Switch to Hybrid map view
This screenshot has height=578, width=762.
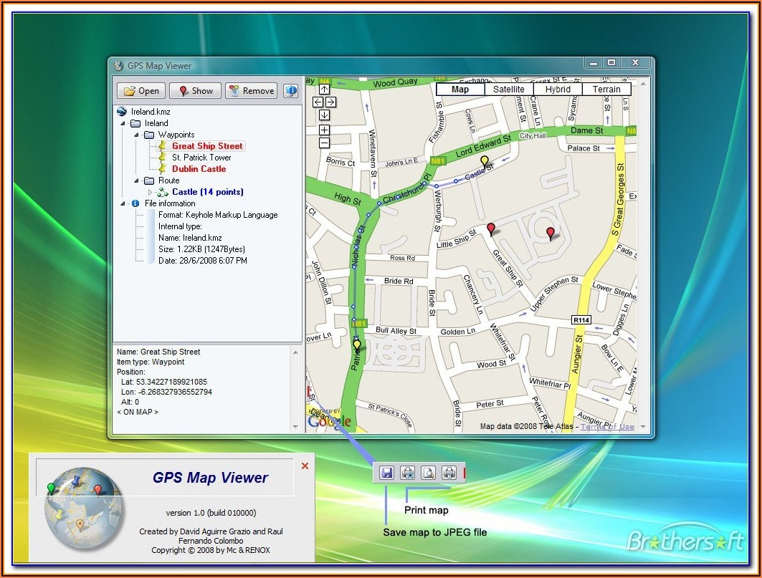point(558,90)
